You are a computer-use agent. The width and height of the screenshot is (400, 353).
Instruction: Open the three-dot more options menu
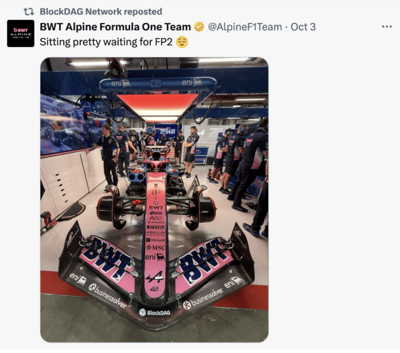387,27
